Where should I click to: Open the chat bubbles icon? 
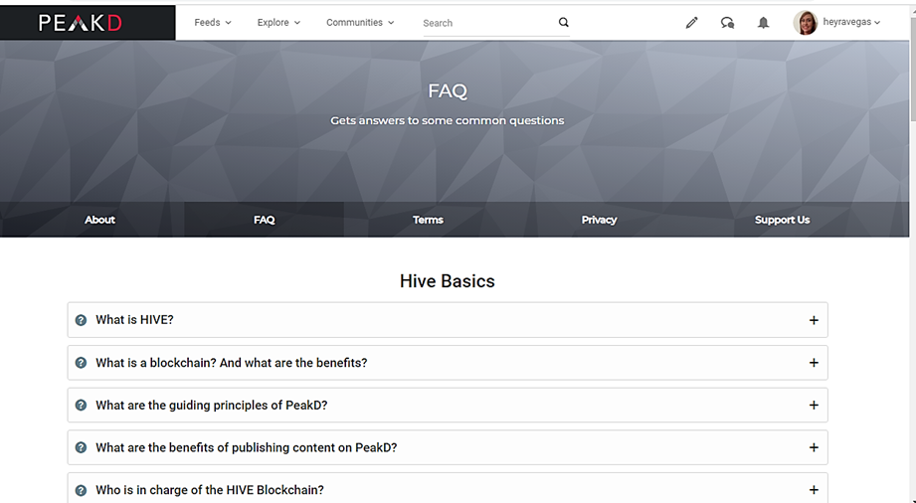[x=727, y=23]
